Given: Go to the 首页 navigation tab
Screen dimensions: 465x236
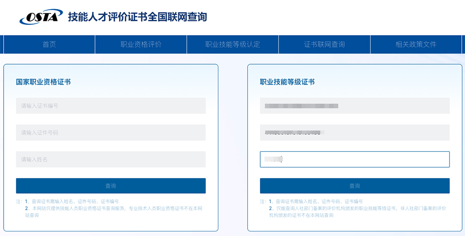Looking at the screenshot, I should (x=49, y=45).
